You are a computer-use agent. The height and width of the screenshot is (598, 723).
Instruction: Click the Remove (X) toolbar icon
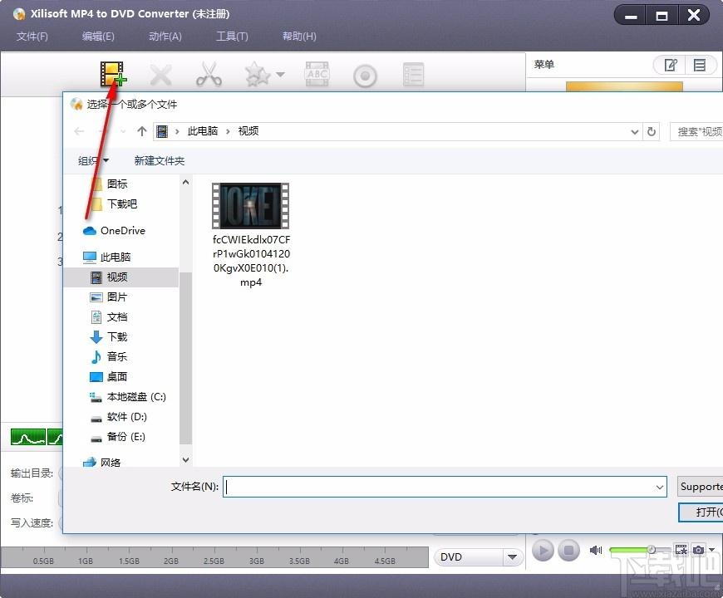point(161,75)
